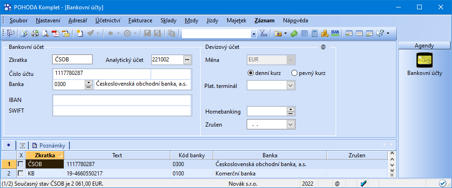The width and height of the screenshot is (452, 188).
Task: Click the filter icon tab below form
Action: (22, 145)
